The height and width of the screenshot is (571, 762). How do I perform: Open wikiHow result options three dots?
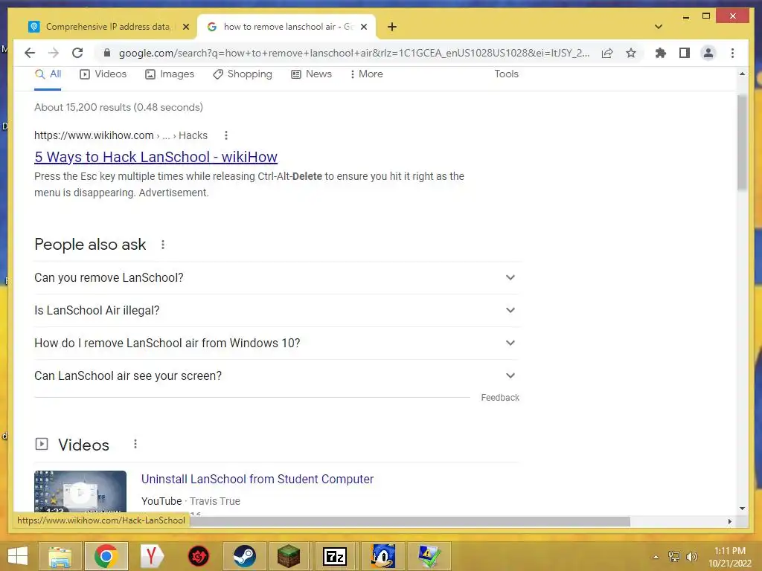[x=226, y=135]
